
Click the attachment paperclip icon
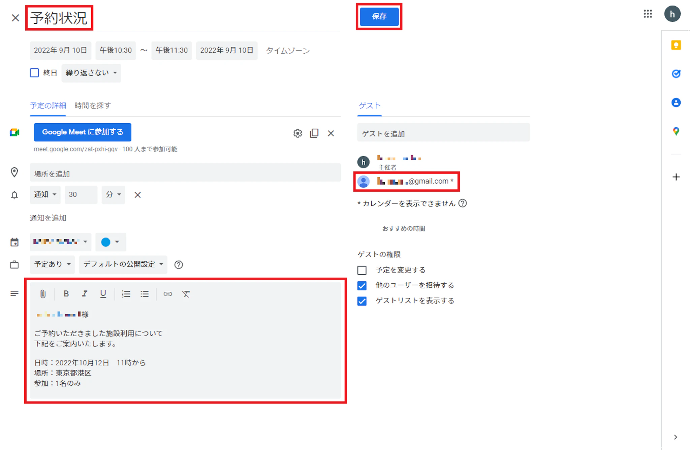pos(43,294)
